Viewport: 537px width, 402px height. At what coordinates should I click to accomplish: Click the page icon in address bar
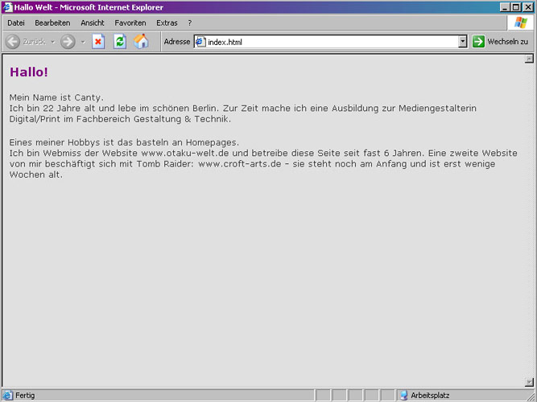pos(200,42)
